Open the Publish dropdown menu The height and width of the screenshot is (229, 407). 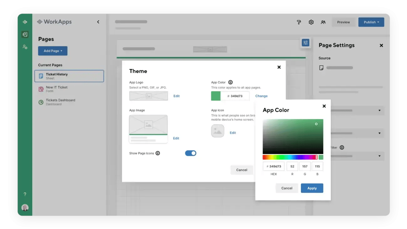pyautogui.click(x=371, y=22)
